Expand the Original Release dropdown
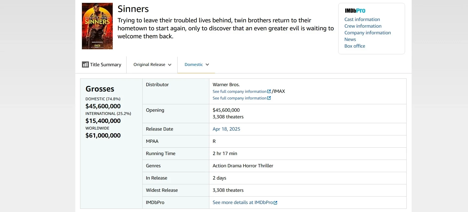 tap(152, 65)
